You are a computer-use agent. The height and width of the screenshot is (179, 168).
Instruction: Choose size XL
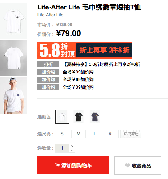111,134
